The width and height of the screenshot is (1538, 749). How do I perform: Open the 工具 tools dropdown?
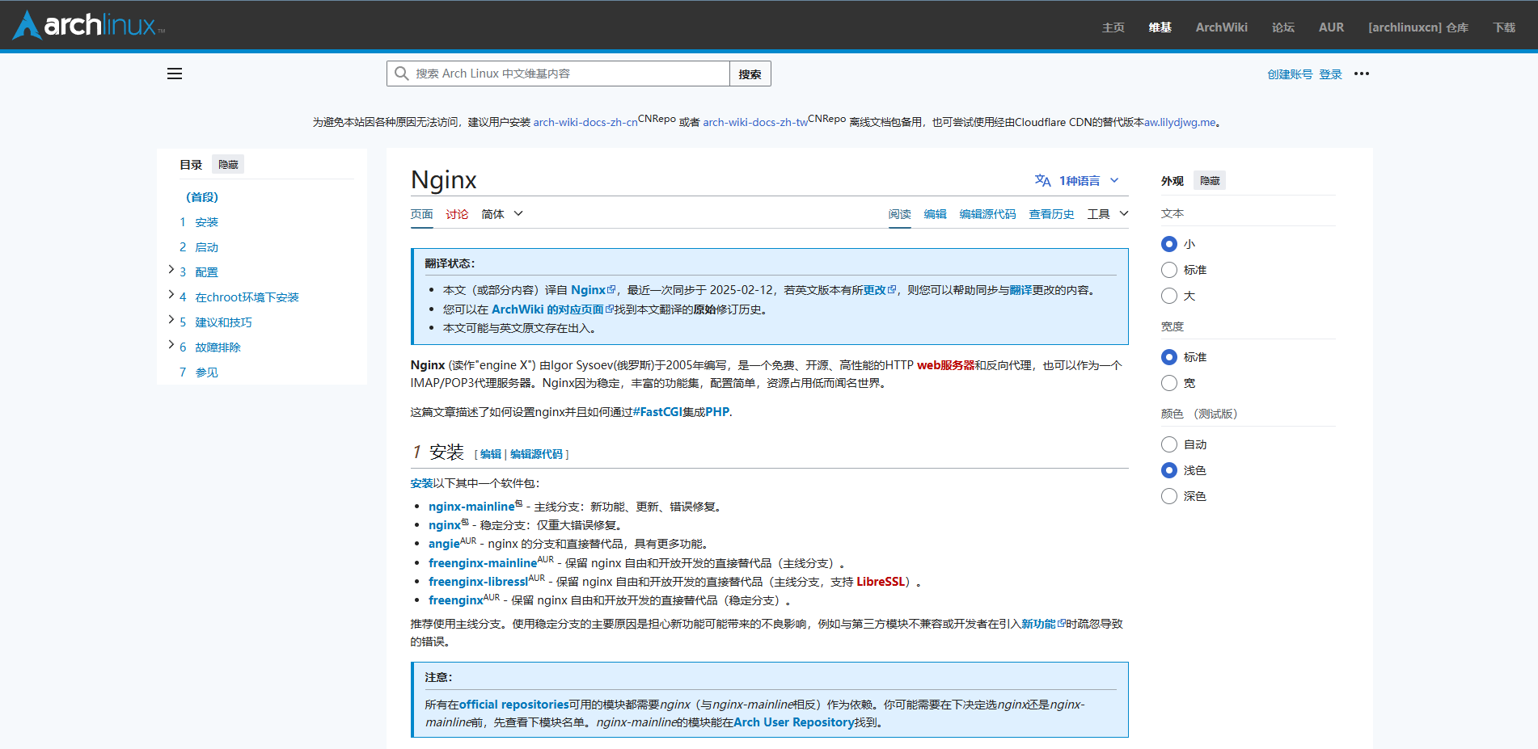[x=1108, y=214]
